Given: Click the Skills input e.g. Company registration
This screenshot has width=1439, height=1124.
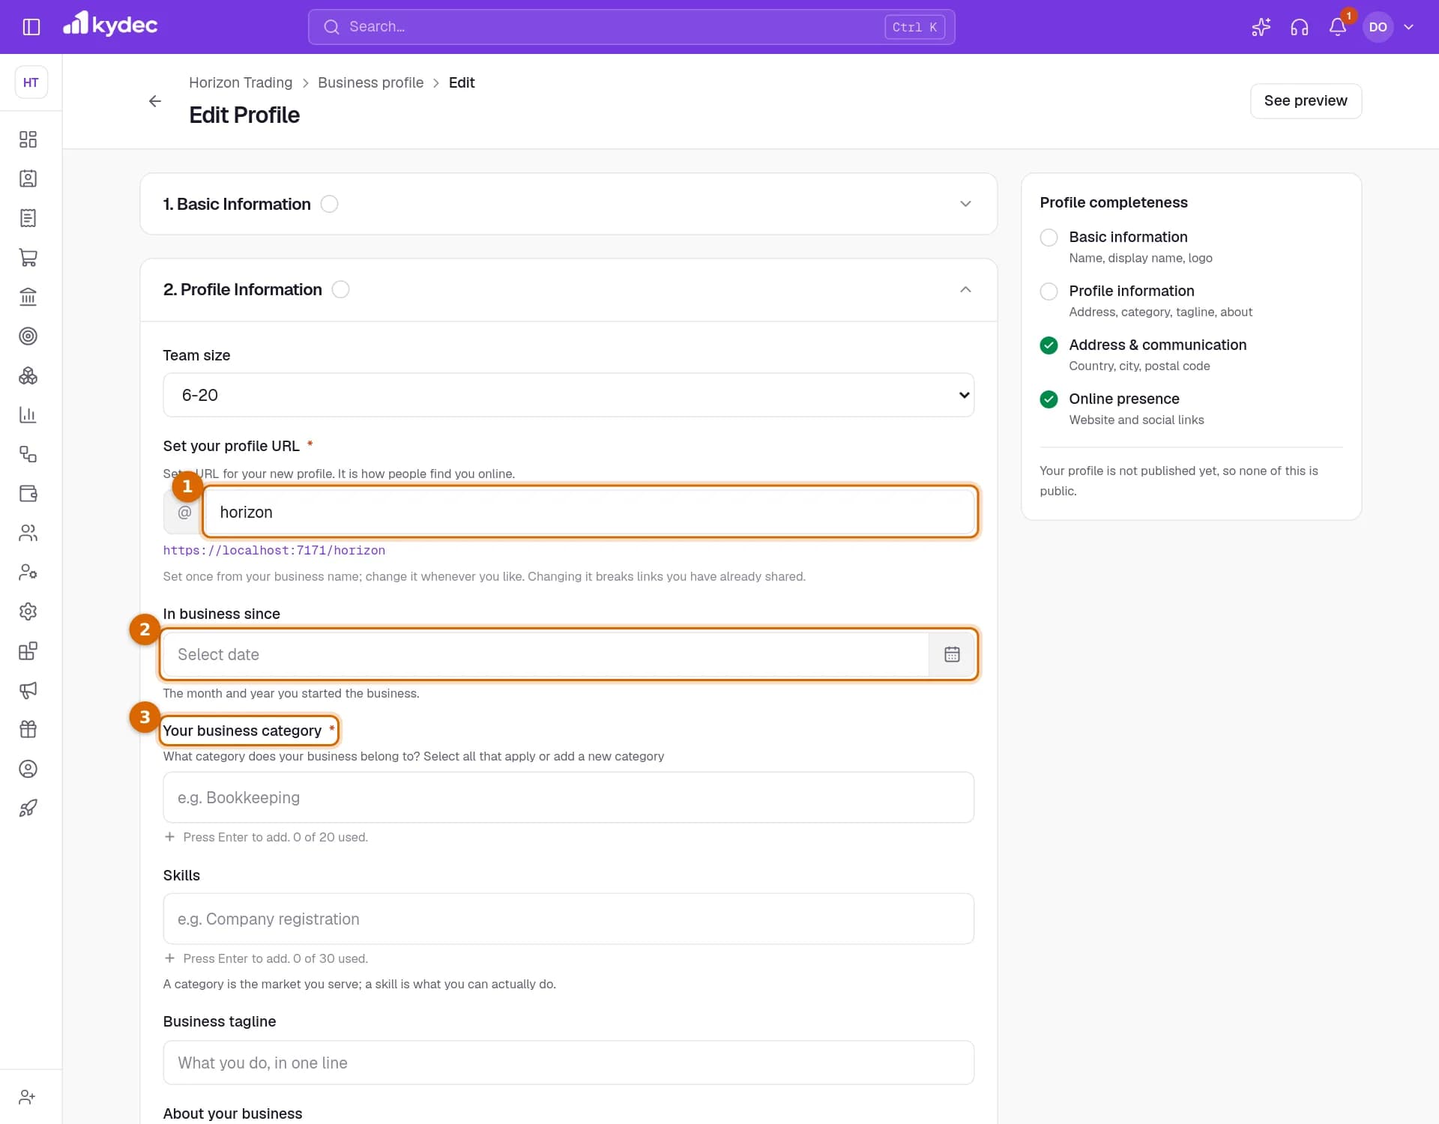Looking at the screenshot, I should pyautogui.click(x=568, y=919).
